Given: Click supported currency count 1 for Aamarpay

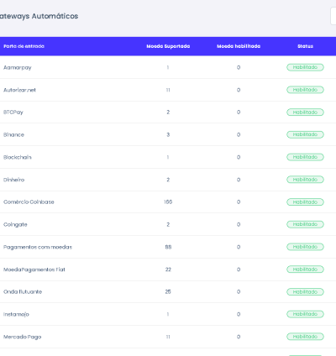Looking at the screenshot, I should [x=168, y=67].
